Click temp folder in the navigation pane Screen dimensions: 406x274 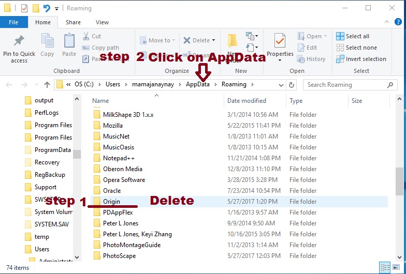(41, 237)
